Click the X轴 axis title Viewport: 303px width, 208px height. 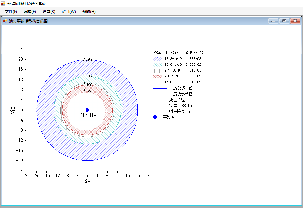pos(87,181)
